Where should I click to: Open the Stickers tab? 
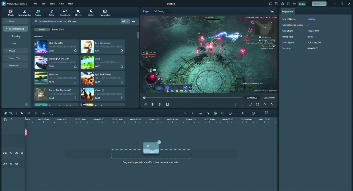[x=91, y=13]
